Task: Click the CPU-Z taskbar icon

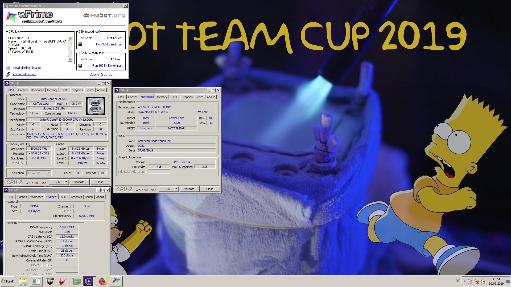Action: (89, 281)
